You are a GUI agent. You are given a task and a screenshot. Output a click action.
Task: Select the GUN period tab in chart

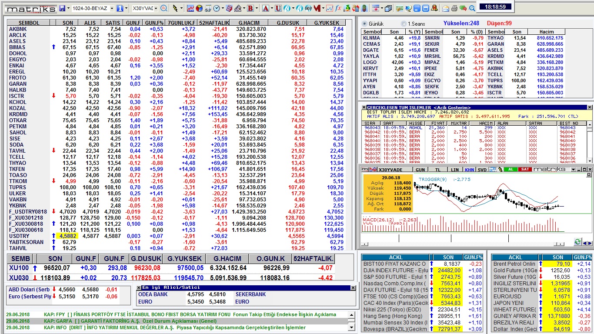click(420, 170)
